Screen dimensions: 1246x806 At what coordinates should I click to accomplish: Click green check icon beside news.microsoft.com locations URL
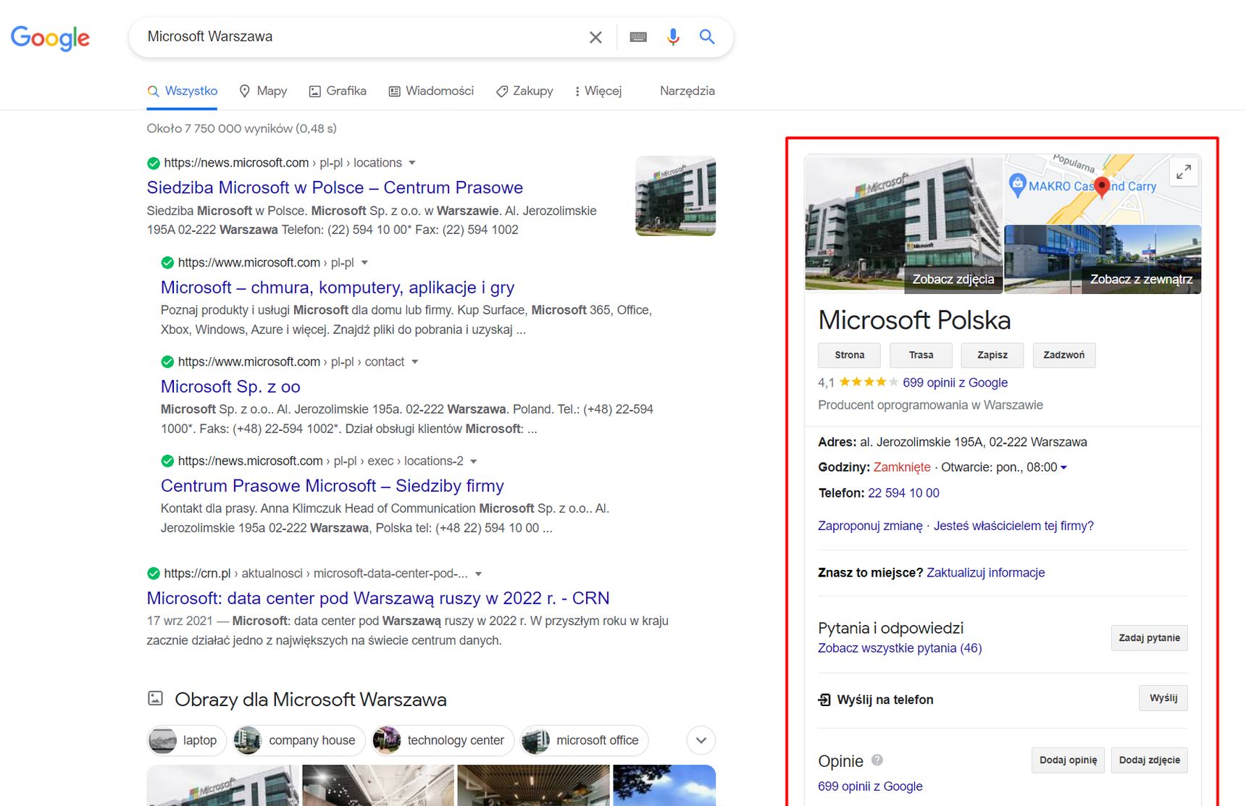click(x=154, y=163)
